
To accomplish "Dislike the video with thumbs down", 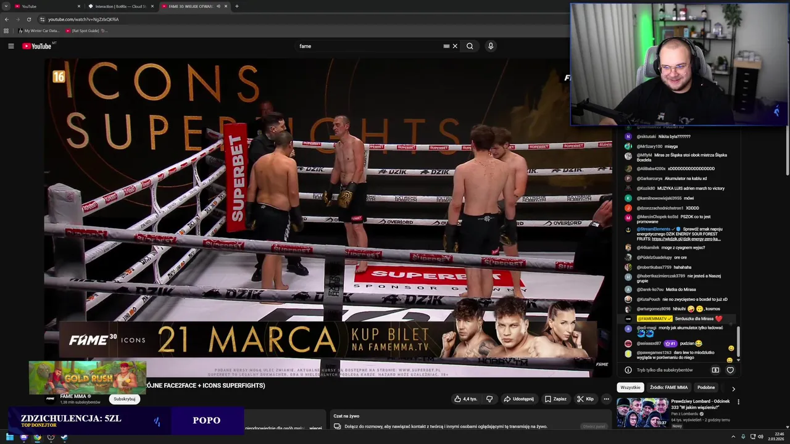I will click(489, 399).
